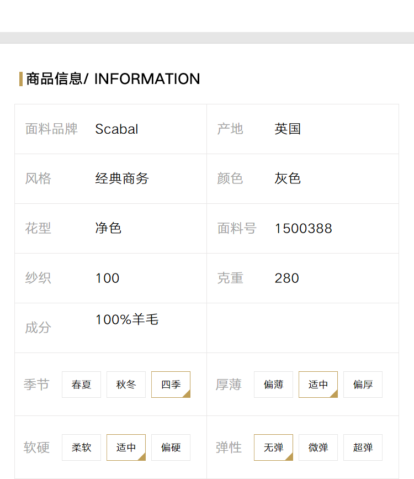Viewport: 414px width, 479px height.
Task: Select the 偏薄 thickness option
Action: (x=273, y=385)
